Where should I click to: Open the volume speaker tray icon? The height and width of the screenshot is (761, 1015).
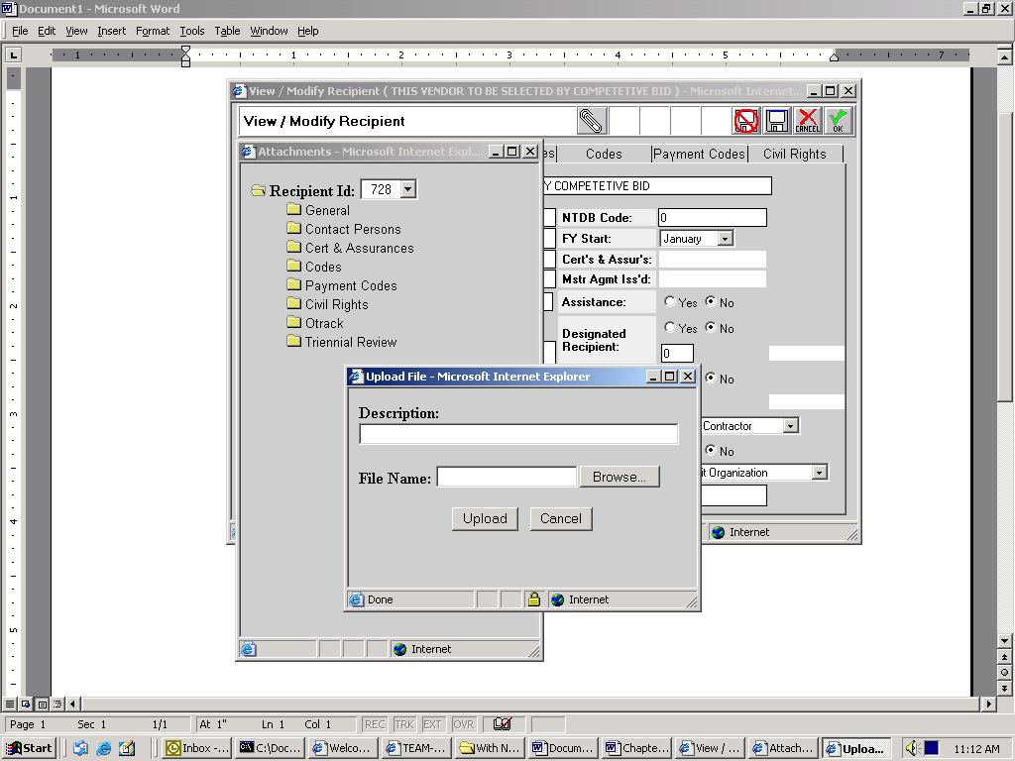[x=913, y=748]
